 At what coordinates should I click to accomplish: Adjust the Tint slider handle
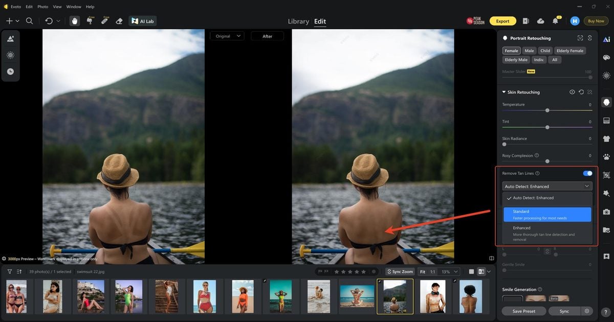[x=547, y=127]
